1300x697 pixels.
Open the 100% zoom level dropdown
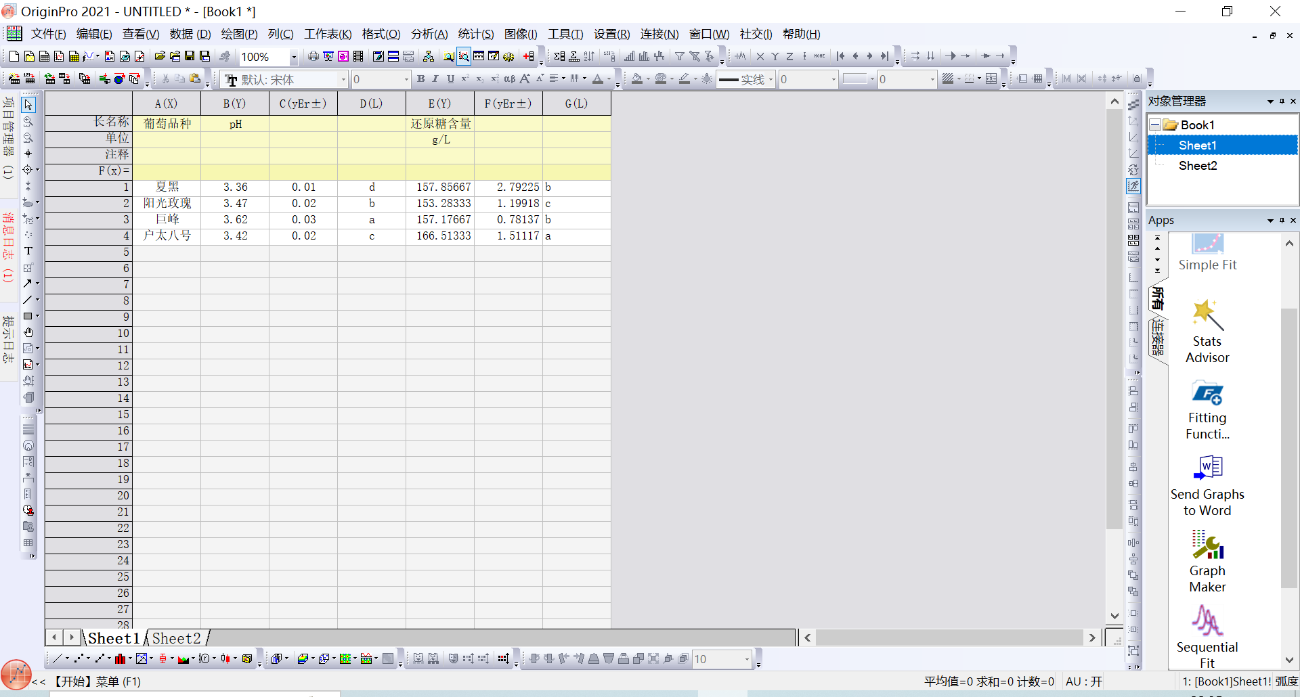coord(293,57)
